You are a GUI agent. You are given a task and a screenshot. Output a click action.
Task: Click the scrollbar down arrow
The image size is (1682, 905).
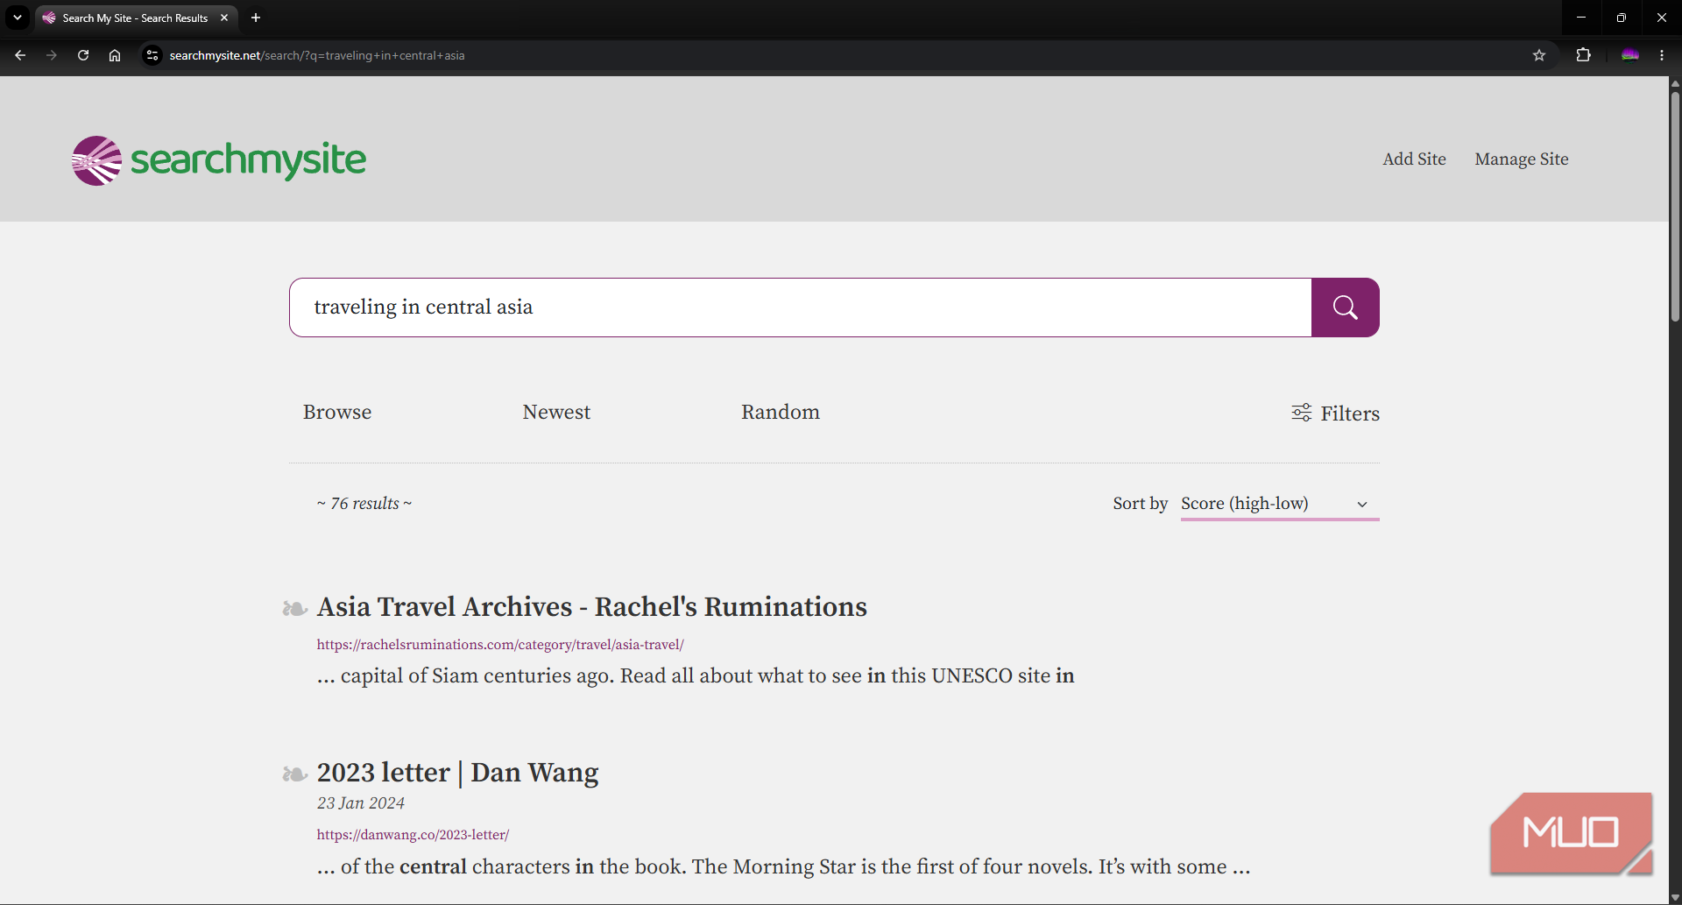pos(1675,898)
